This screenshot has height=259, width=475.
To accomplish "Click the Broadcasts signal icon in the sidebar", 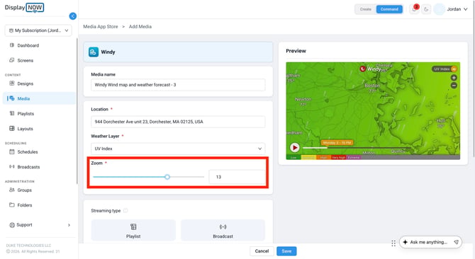I will (x=12, y=166).
